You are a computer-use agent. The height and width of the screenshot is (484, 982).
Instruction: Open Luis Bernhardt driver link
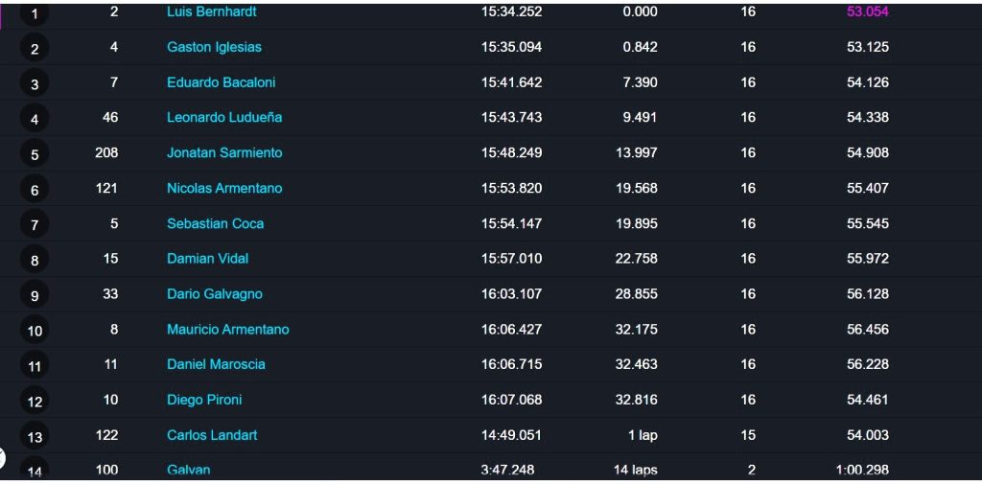(x=211, y=12)
